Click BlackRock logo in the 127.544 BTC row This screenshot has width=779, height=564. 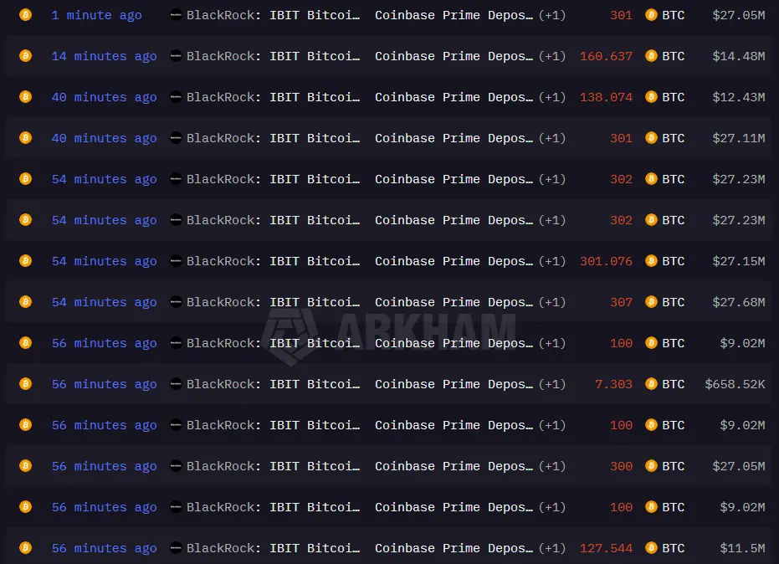point(176,548)
